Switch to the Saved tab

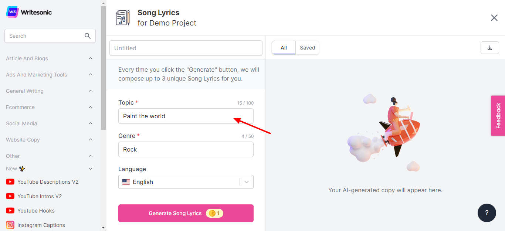[x=307, y=48]
